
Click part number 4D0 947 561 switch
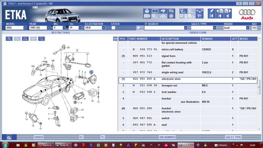(142, 118)
